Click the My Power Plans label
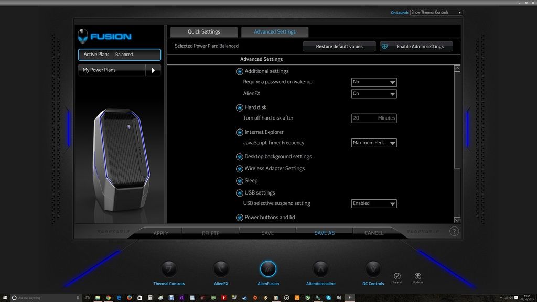 (99, 70)
